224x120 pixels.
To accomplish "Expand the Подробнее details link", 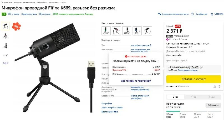I will pyautogui.click(x=107, y=103).
